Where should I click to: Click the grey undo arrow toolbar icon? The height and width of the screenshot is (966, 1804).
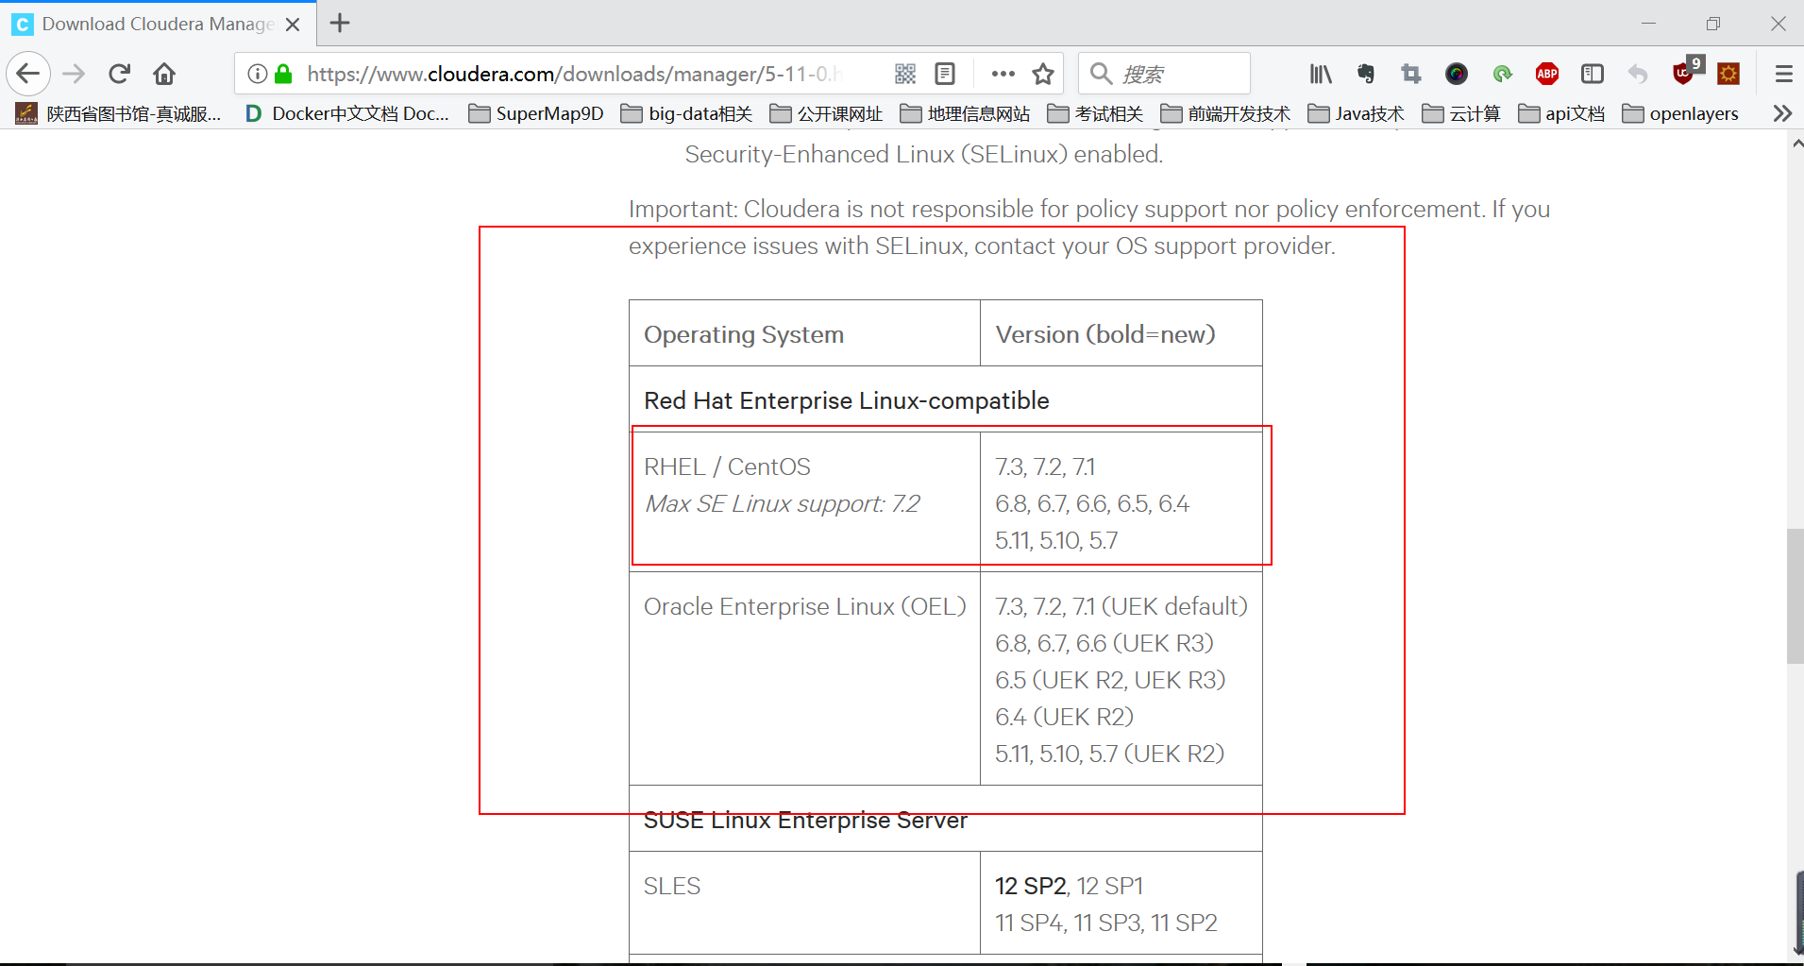pos(1638,74)
